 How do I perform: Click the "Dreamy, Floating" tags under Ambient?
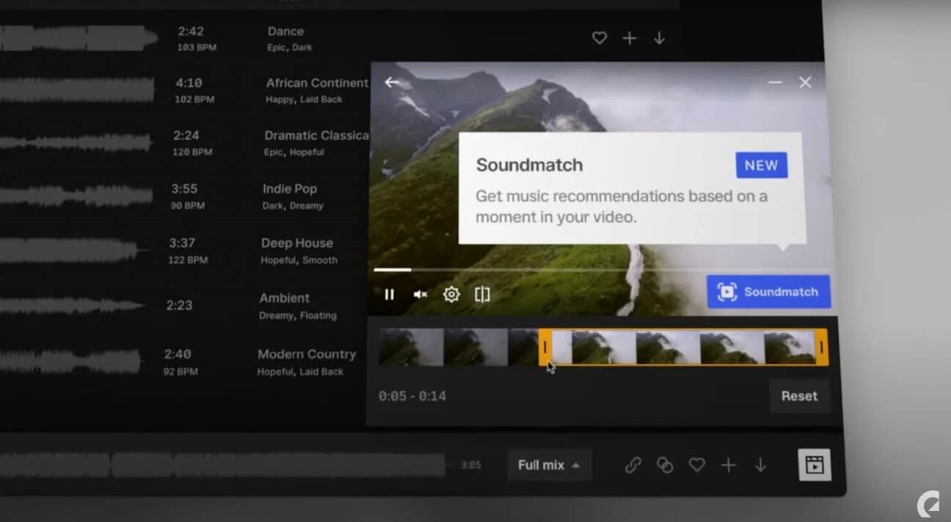point(298,316)
